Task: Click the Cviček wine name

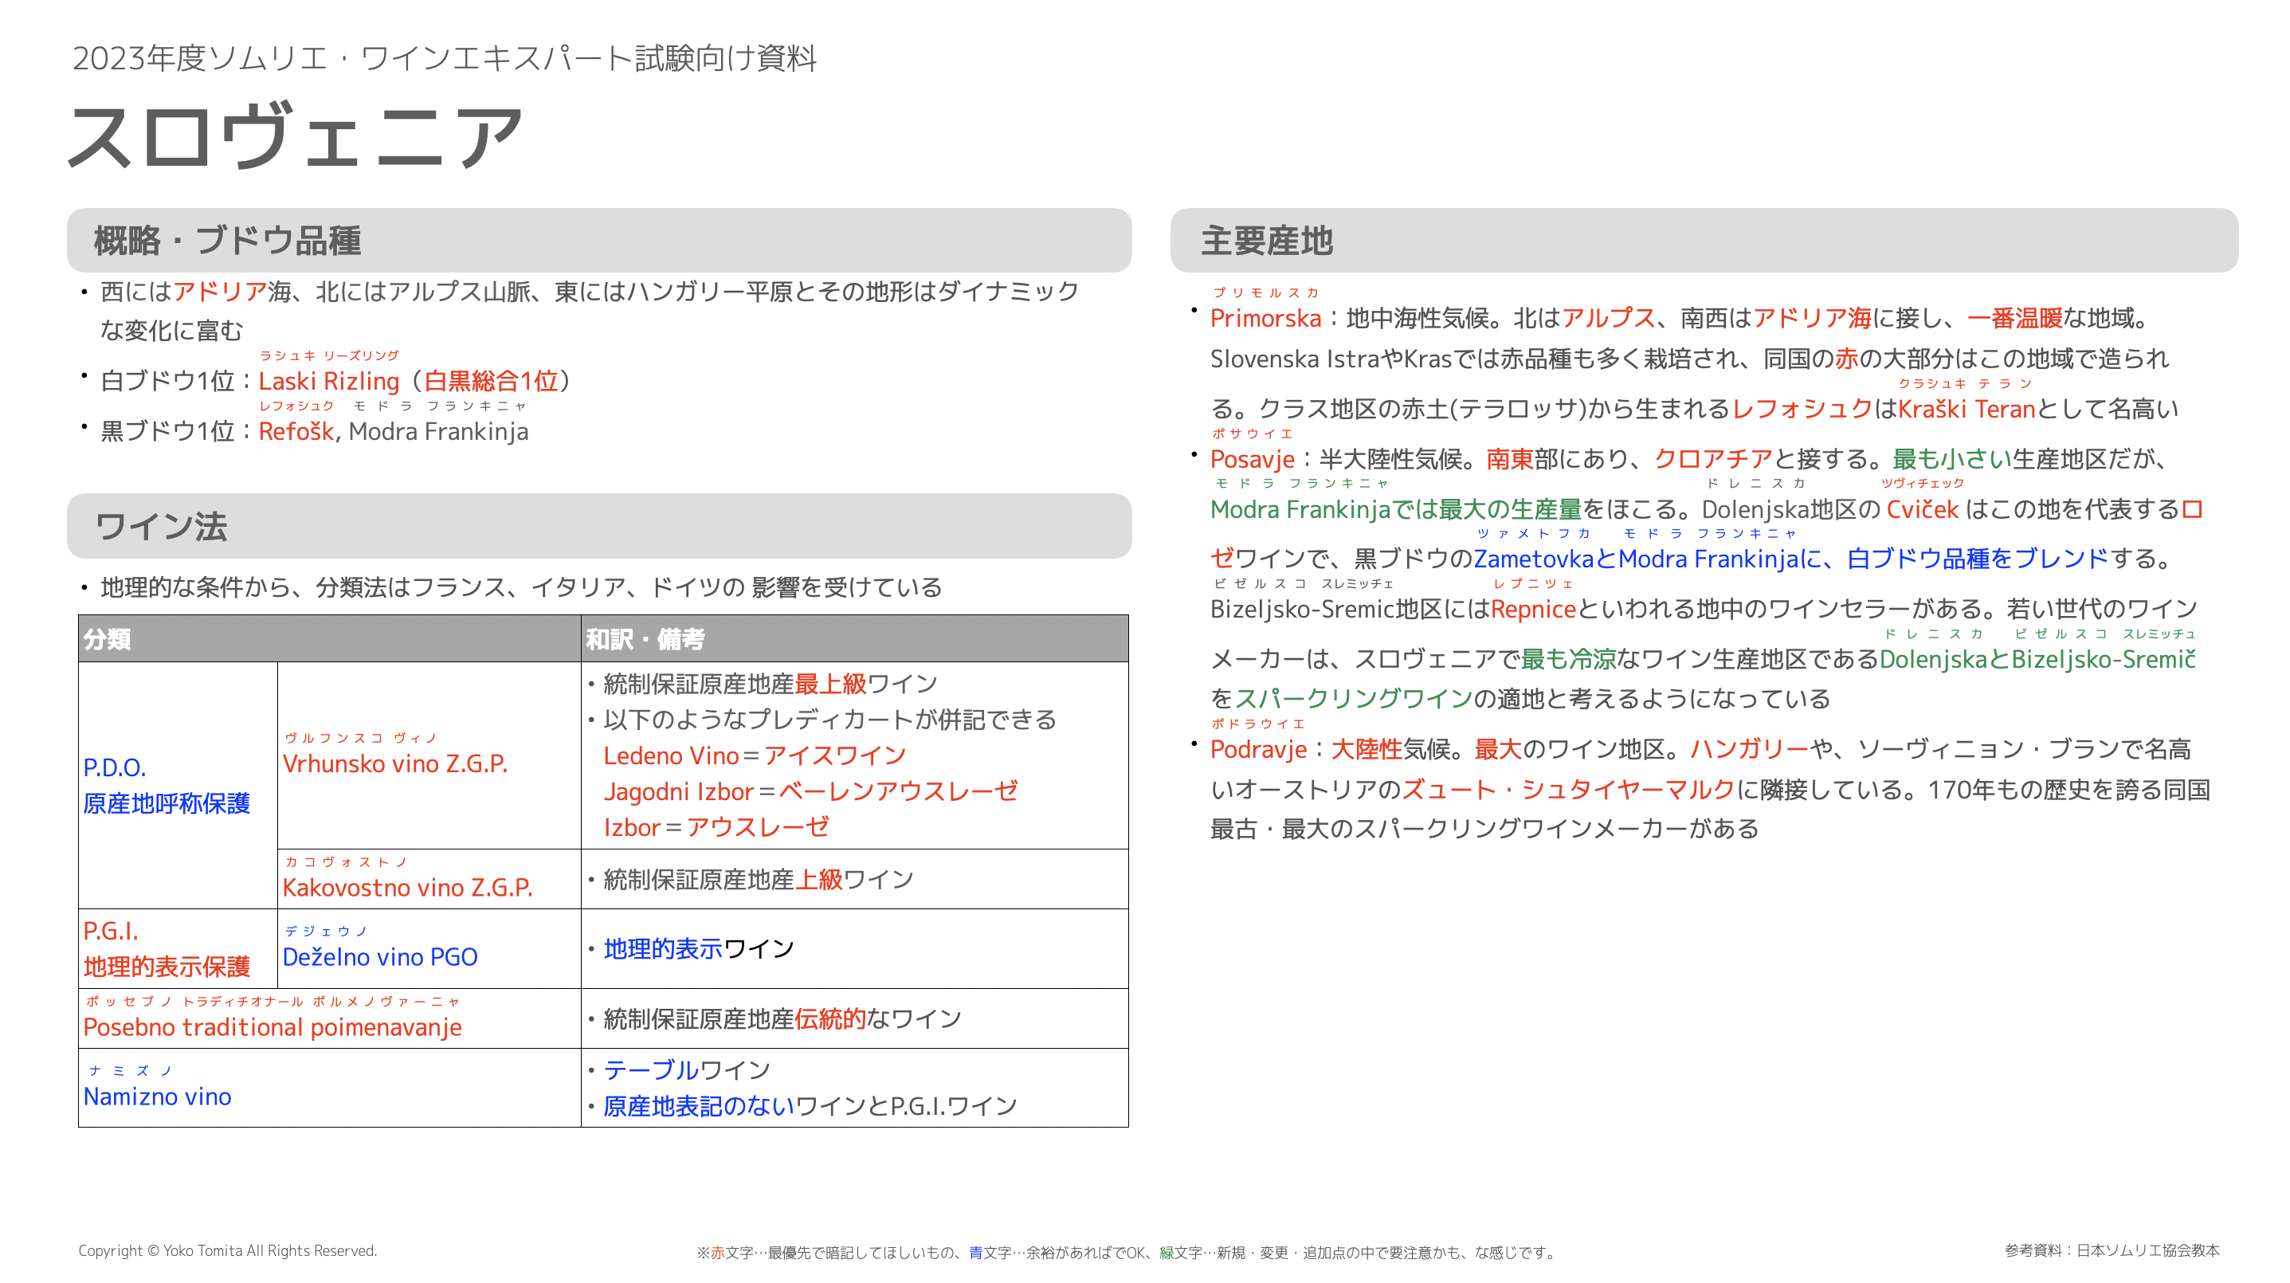Action: click(1922, 509)
